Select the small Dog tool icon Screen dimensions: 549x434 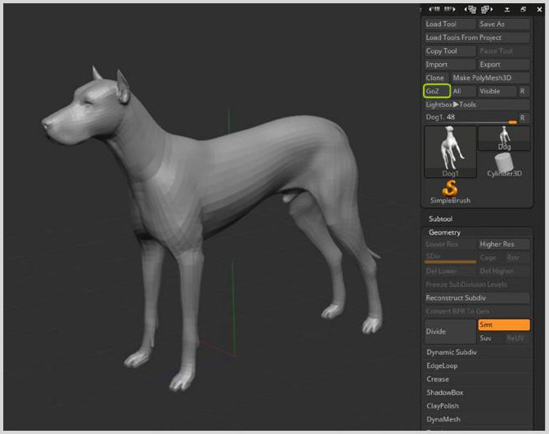(504, 137)
